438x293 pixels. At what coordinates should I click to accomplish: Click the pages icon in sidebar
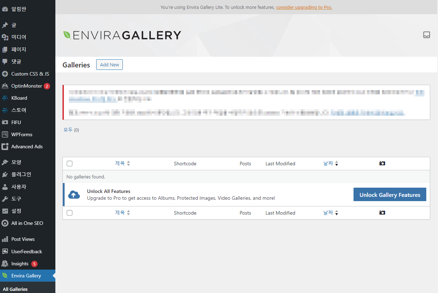click(5, 49)
